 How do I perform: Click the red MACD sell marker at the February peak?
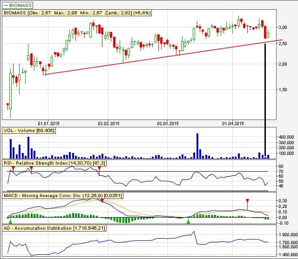[102, 199]
